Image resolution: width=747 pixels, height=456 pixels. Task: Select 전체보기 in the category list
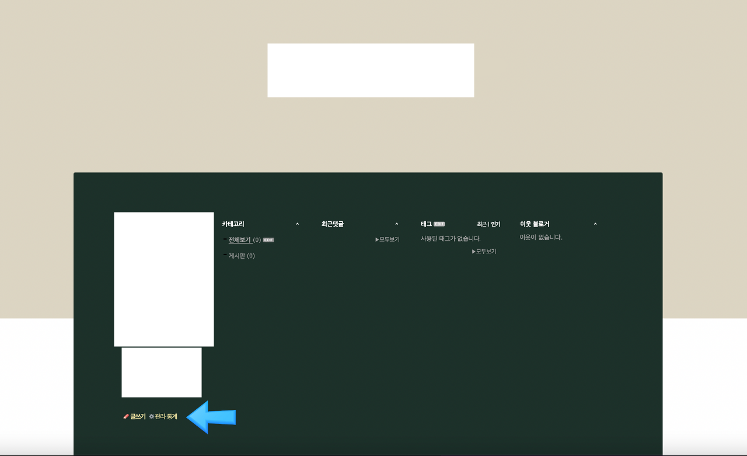[239, 240]
